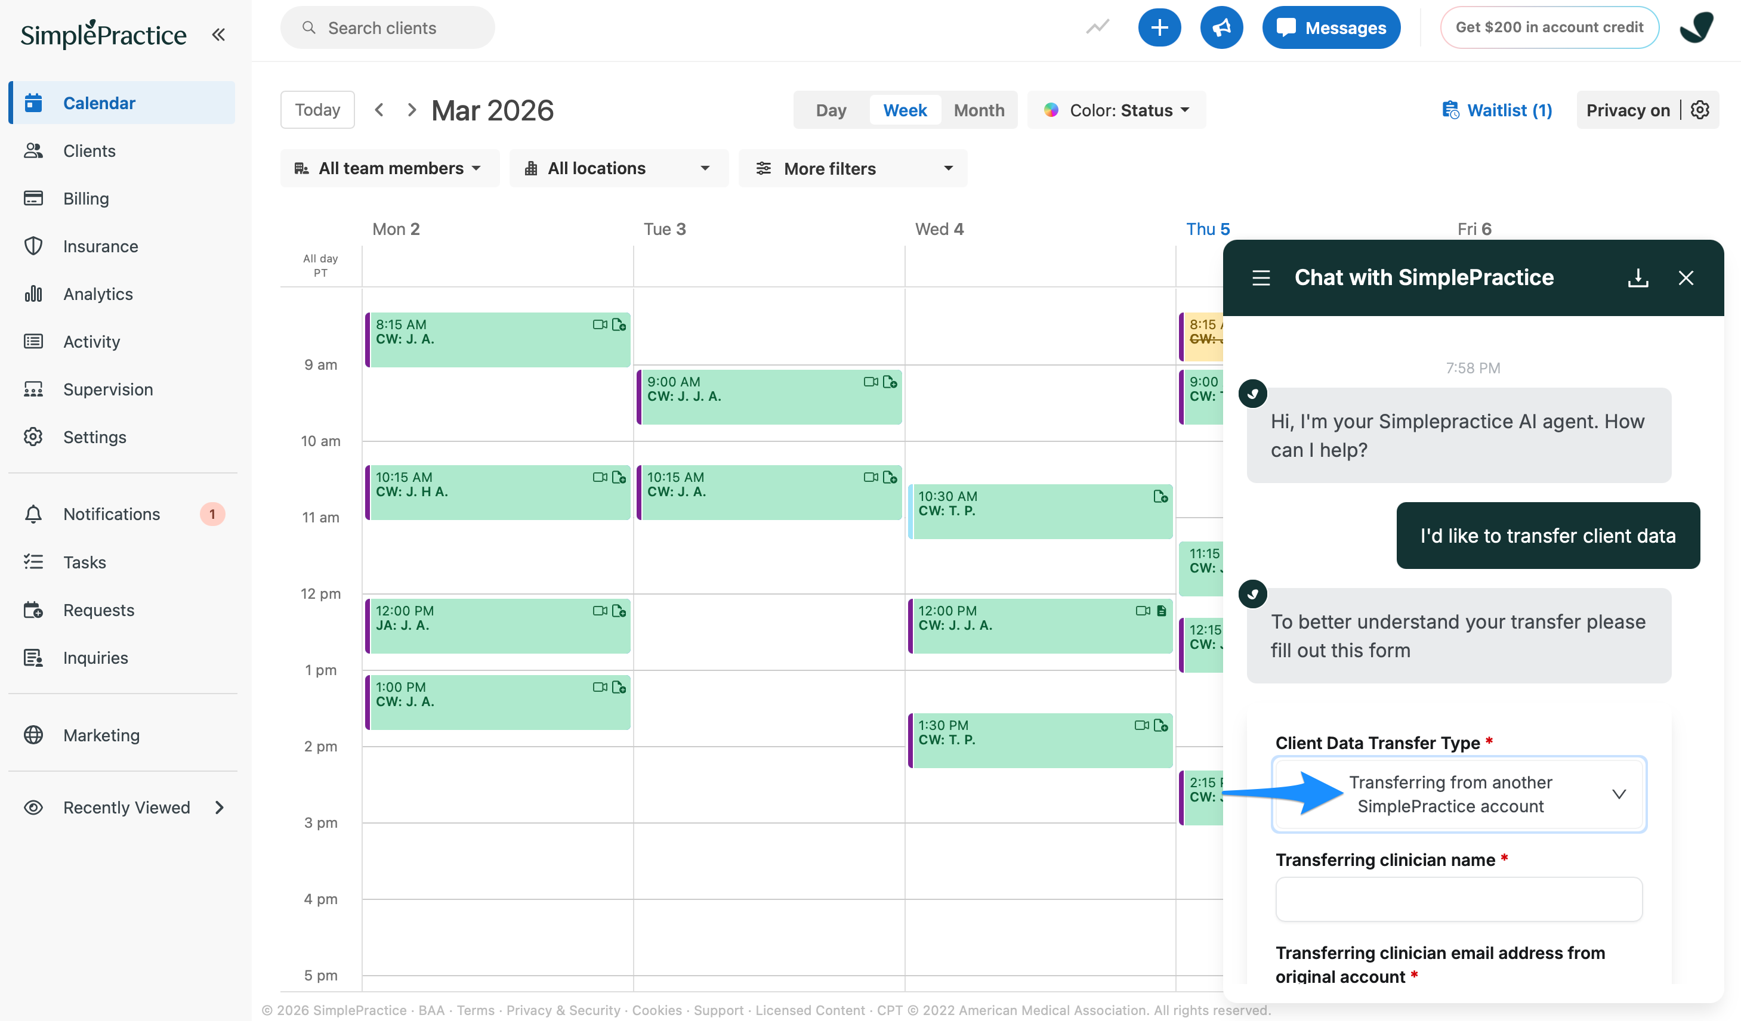Close the SimplePractice chat panel
The image size is (1741, 1021).
click(x=1686, y=278)
